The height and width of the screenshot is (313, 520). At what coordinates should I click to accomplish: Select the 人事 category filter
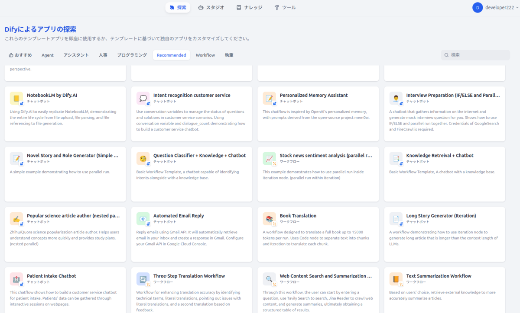click(x=103, y=55)
